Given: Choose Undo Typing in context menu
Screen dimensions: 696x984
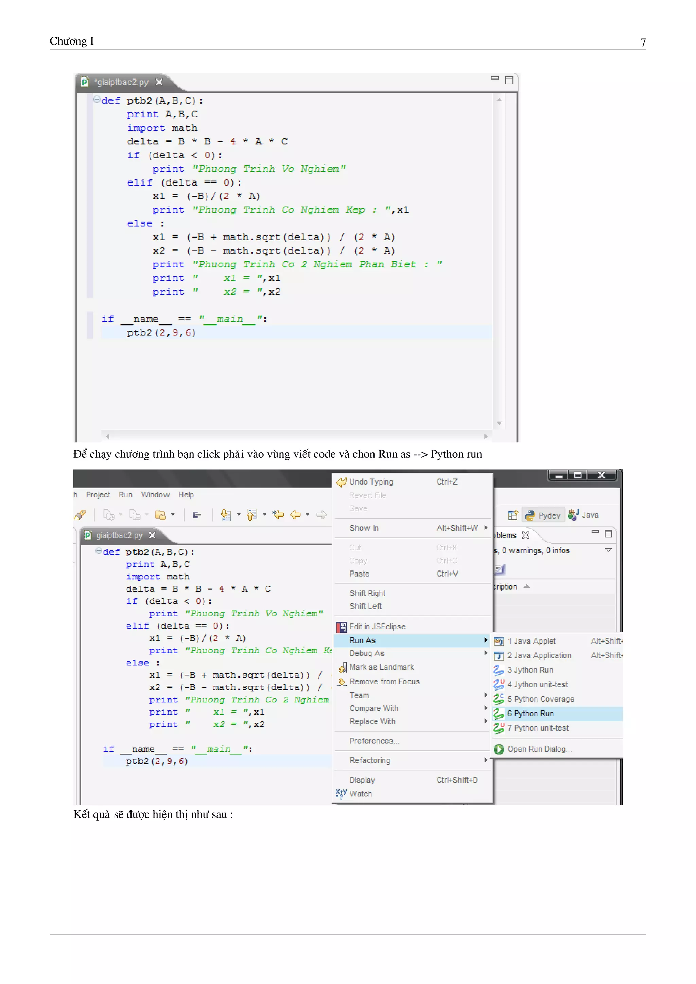Looking at the screenshot, I should point(413,482).
